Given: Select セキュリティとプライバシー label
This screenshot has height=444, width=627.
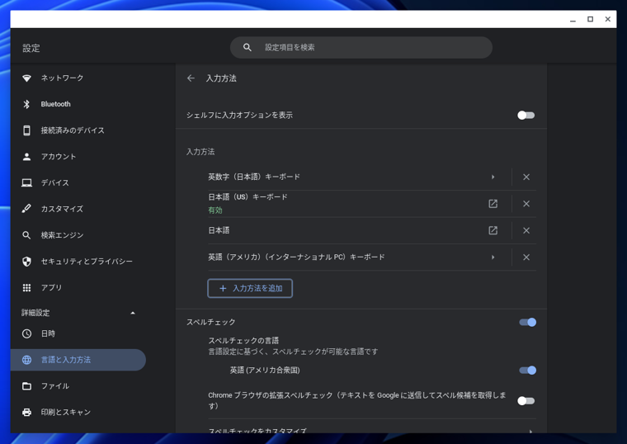Looking at the screenshot, I should 87,261.
